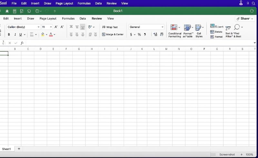Toggle bottom align icon
Image resolution: width=258 pixels, height=158 pixels.
[x=83, y=27]
